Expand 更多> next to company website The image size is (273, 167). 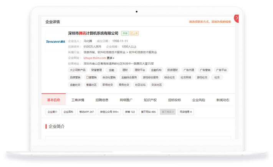point(111,58)
